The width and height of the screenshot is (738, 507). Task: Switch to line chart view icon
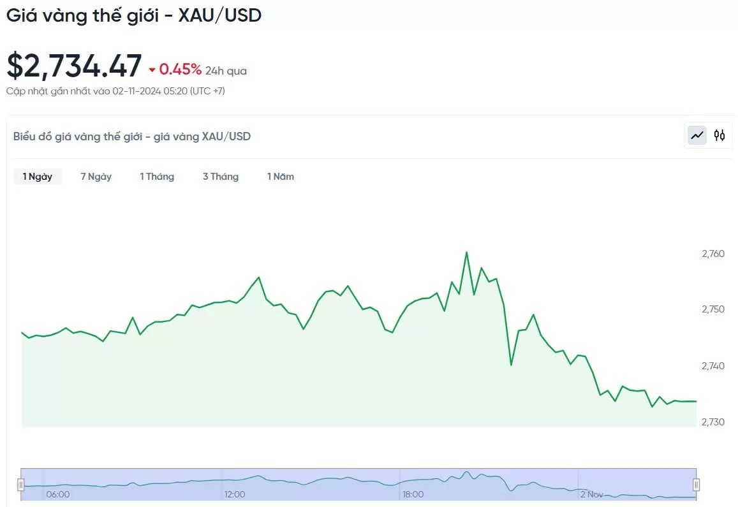tap(697, 136)
